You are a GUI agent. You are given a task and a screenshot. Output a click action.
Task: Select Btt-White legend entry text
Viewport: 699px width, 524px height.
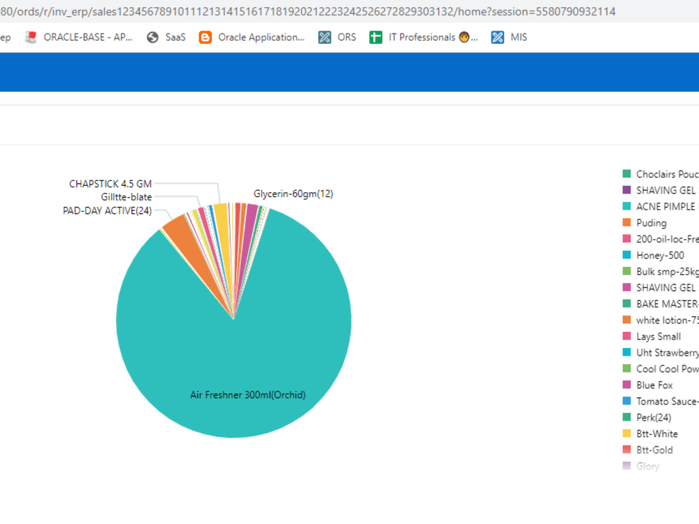[x=657, y=434]
